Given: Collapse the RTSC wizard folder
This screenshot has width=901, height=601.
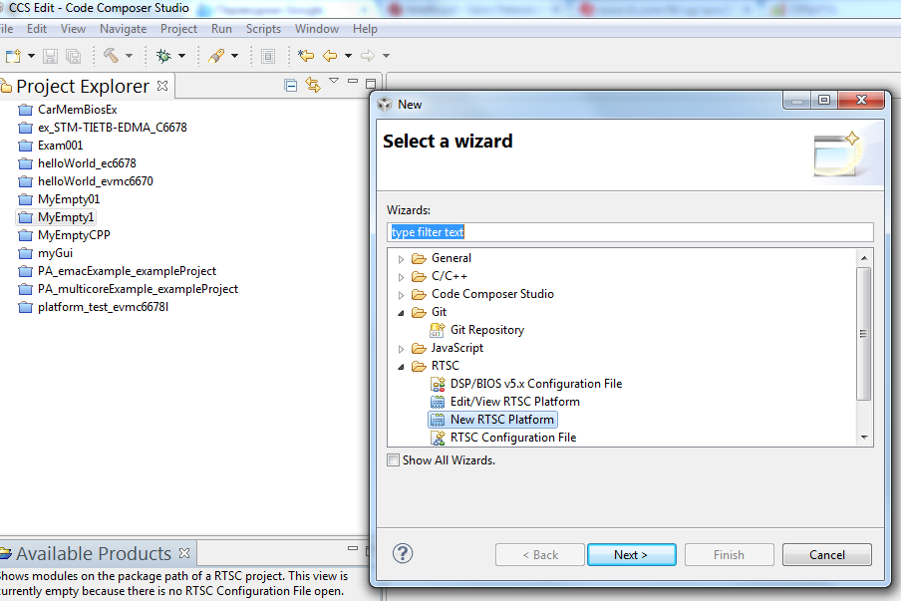Looking at the screenshot, I should pyautogui.click(x=401, y=367).
